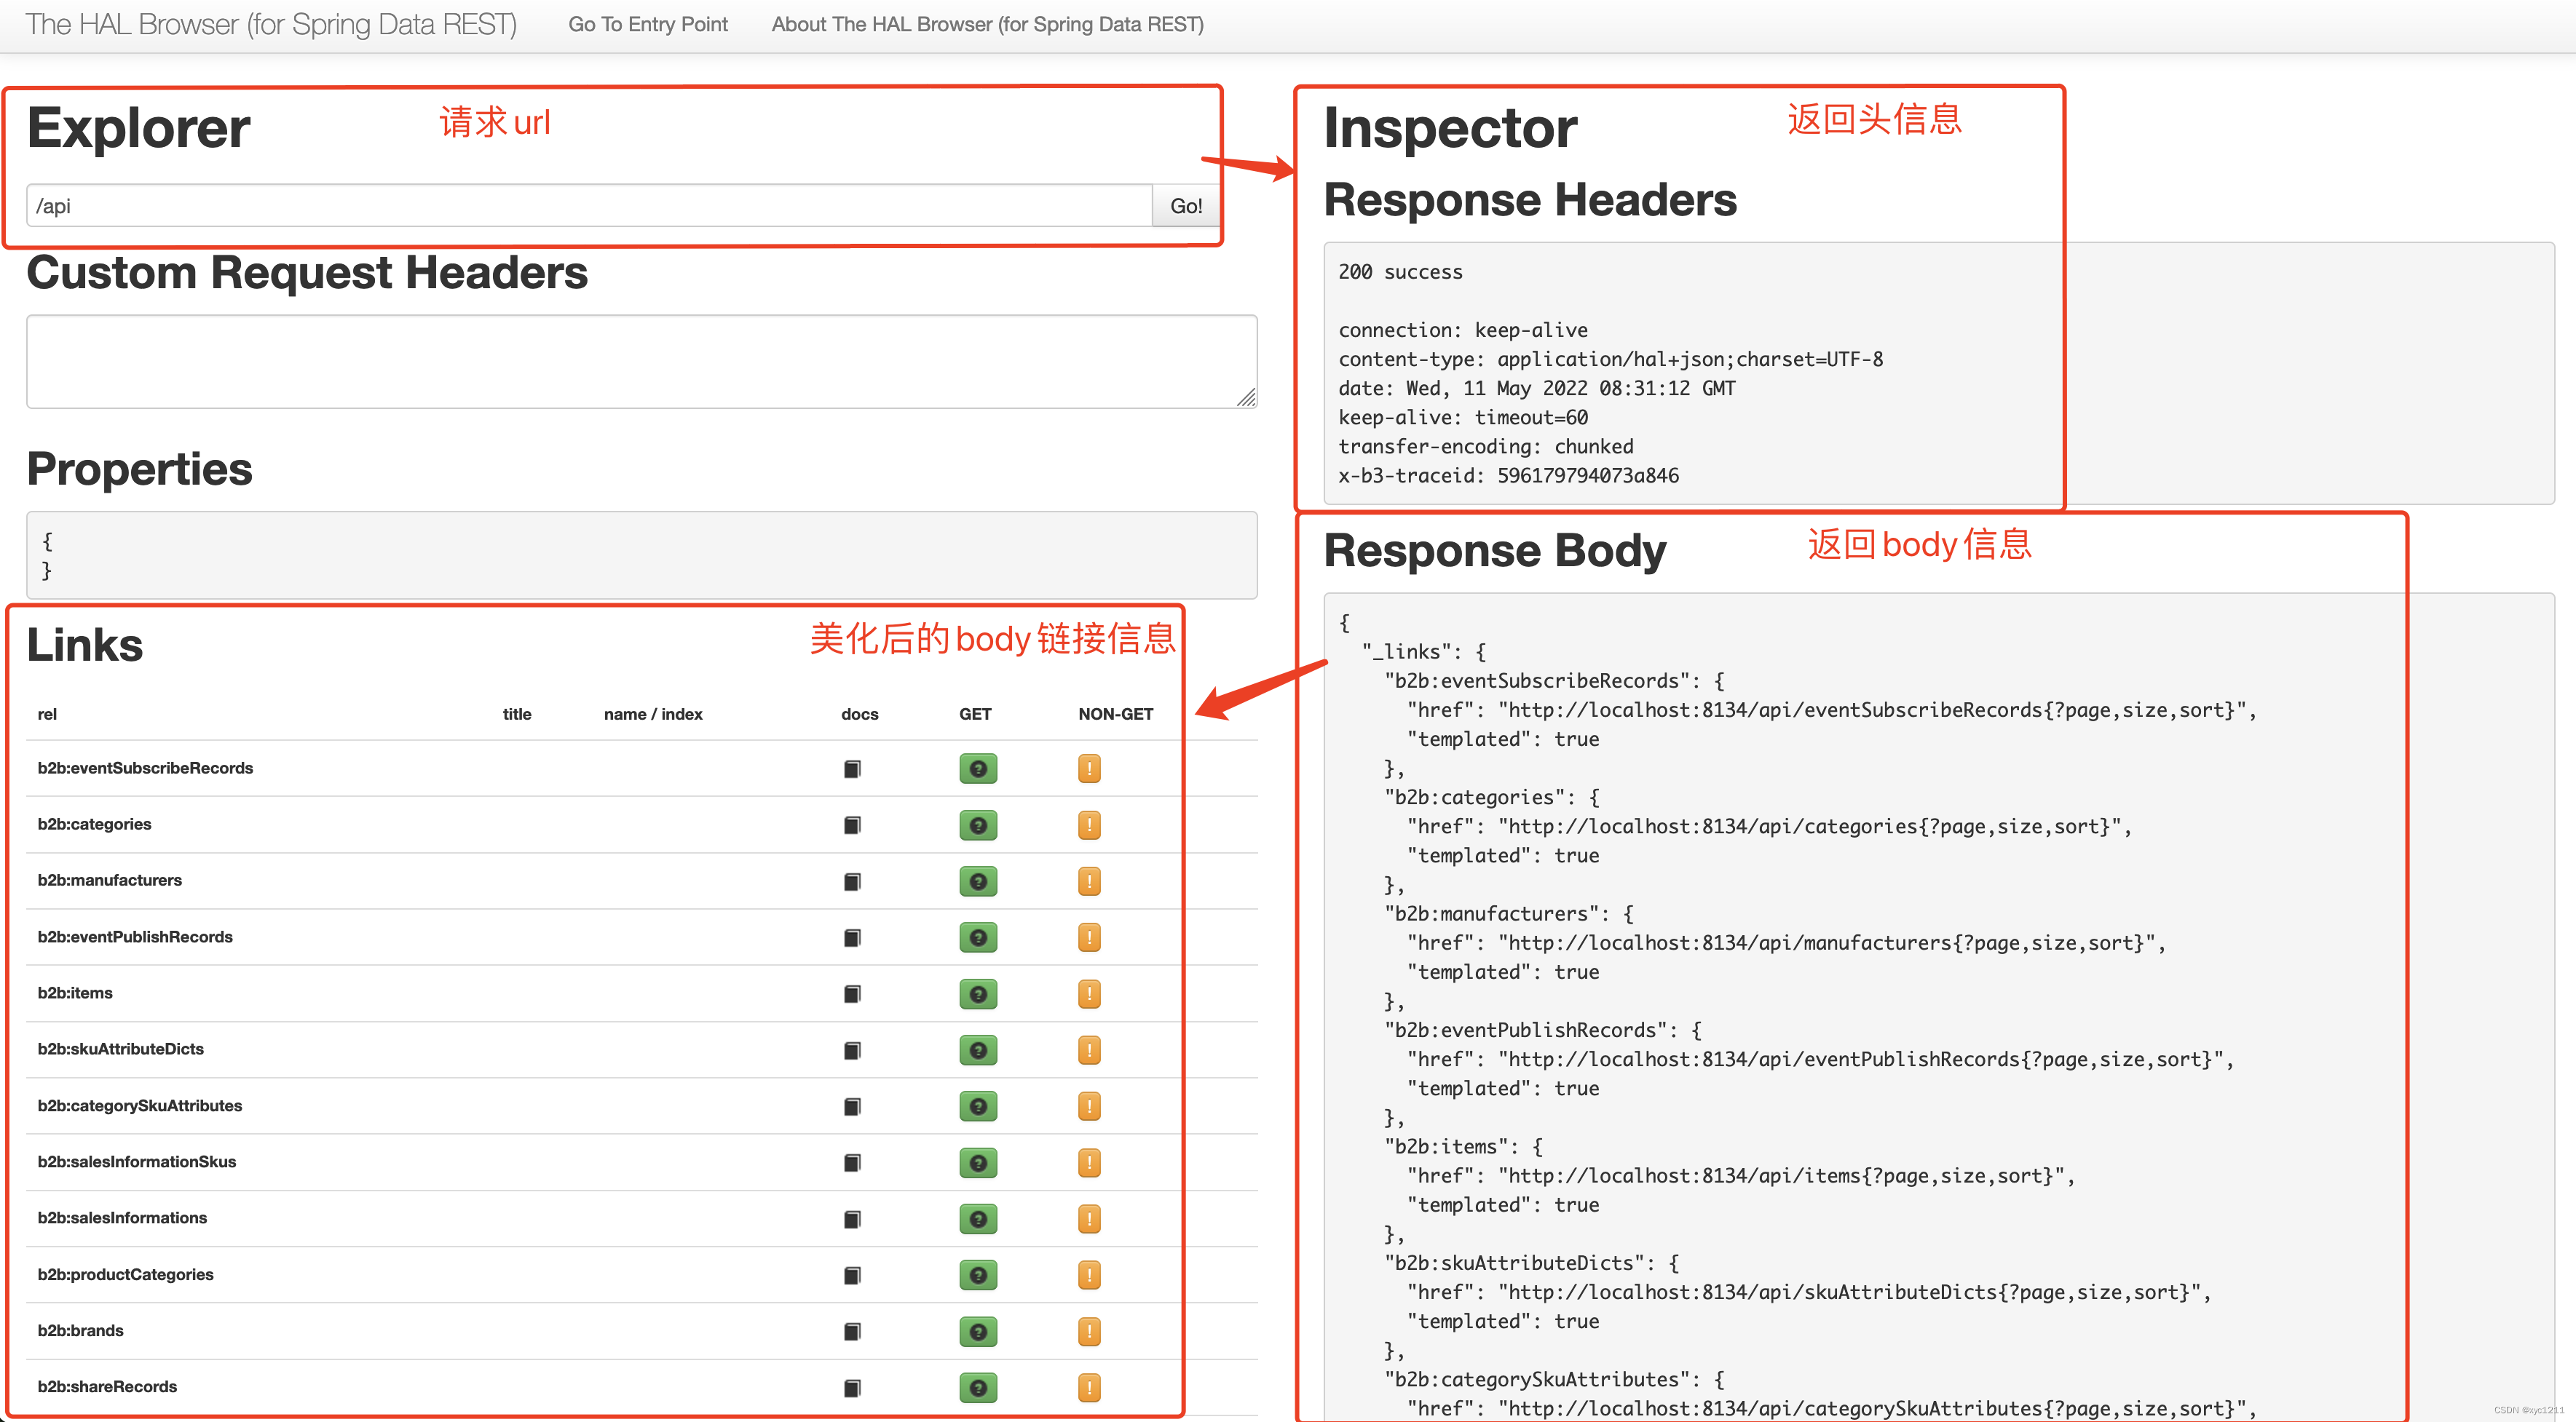Open docs for b2b:shareRecords
Image resolution: width=2576 pixels, height=1422 pixels.
click(852, 1388)
